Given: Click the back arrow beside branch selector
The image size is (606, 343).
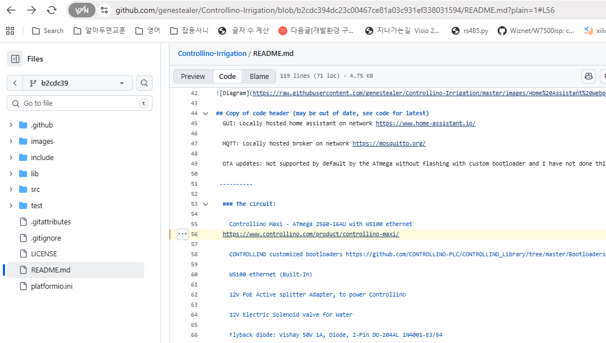Looking at the screenshot, I should click(15, 83).
